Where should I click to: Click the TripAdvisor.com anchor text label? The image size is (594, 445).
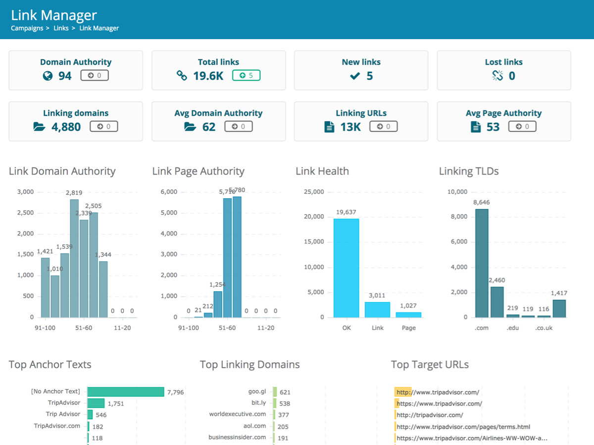pyautogui.click(x=57, y=426)
